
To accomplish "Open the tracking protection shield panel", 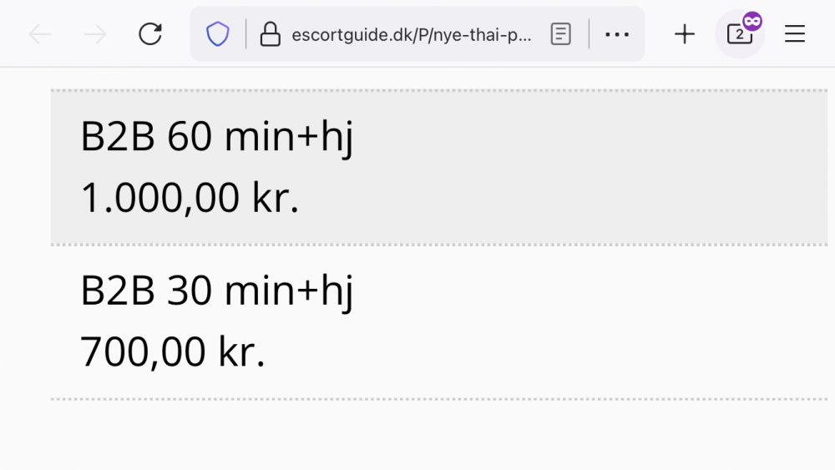I will (x=218, y=34).
